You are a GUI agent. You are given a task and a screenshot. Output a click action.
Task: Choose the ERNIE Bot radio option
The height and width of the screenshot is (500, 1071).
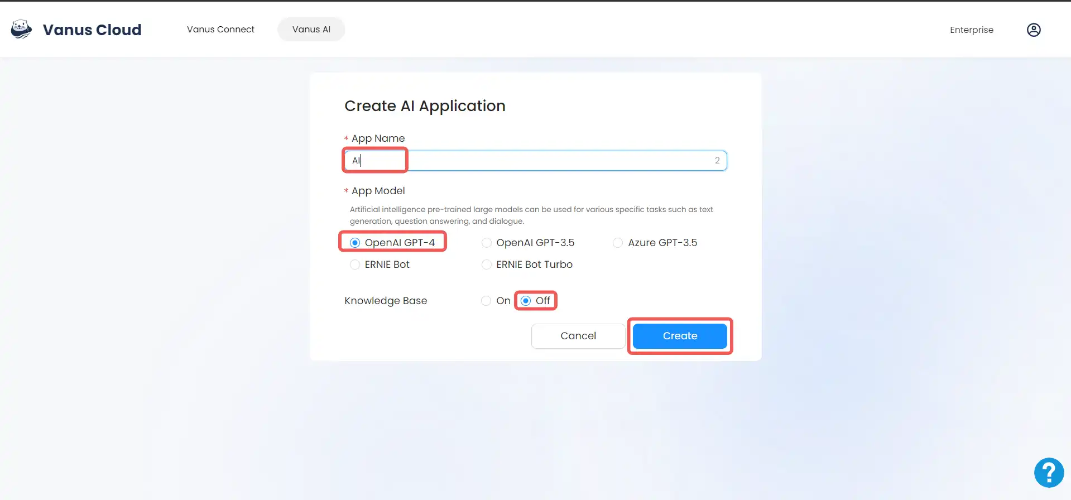355,265
